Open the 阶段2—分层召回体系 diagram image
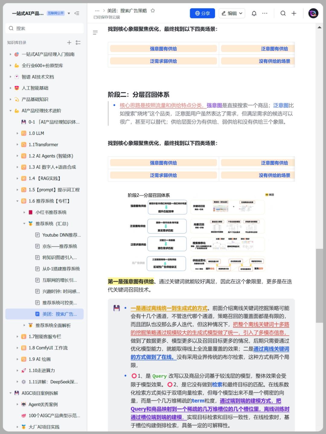Screen dimensions: 326x434 [201, 232]
